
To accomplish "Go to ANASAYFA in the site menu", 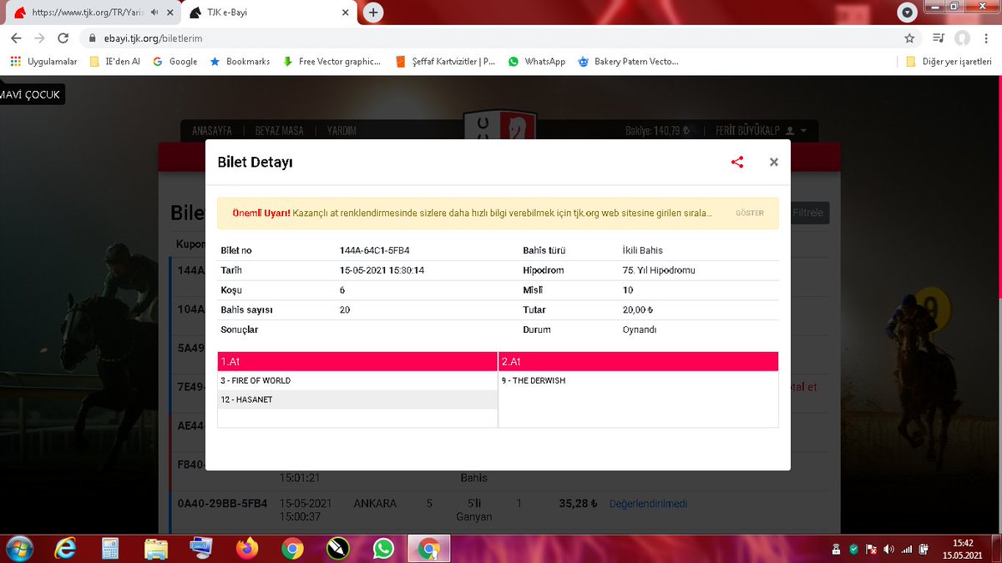I will pos(211,131).
